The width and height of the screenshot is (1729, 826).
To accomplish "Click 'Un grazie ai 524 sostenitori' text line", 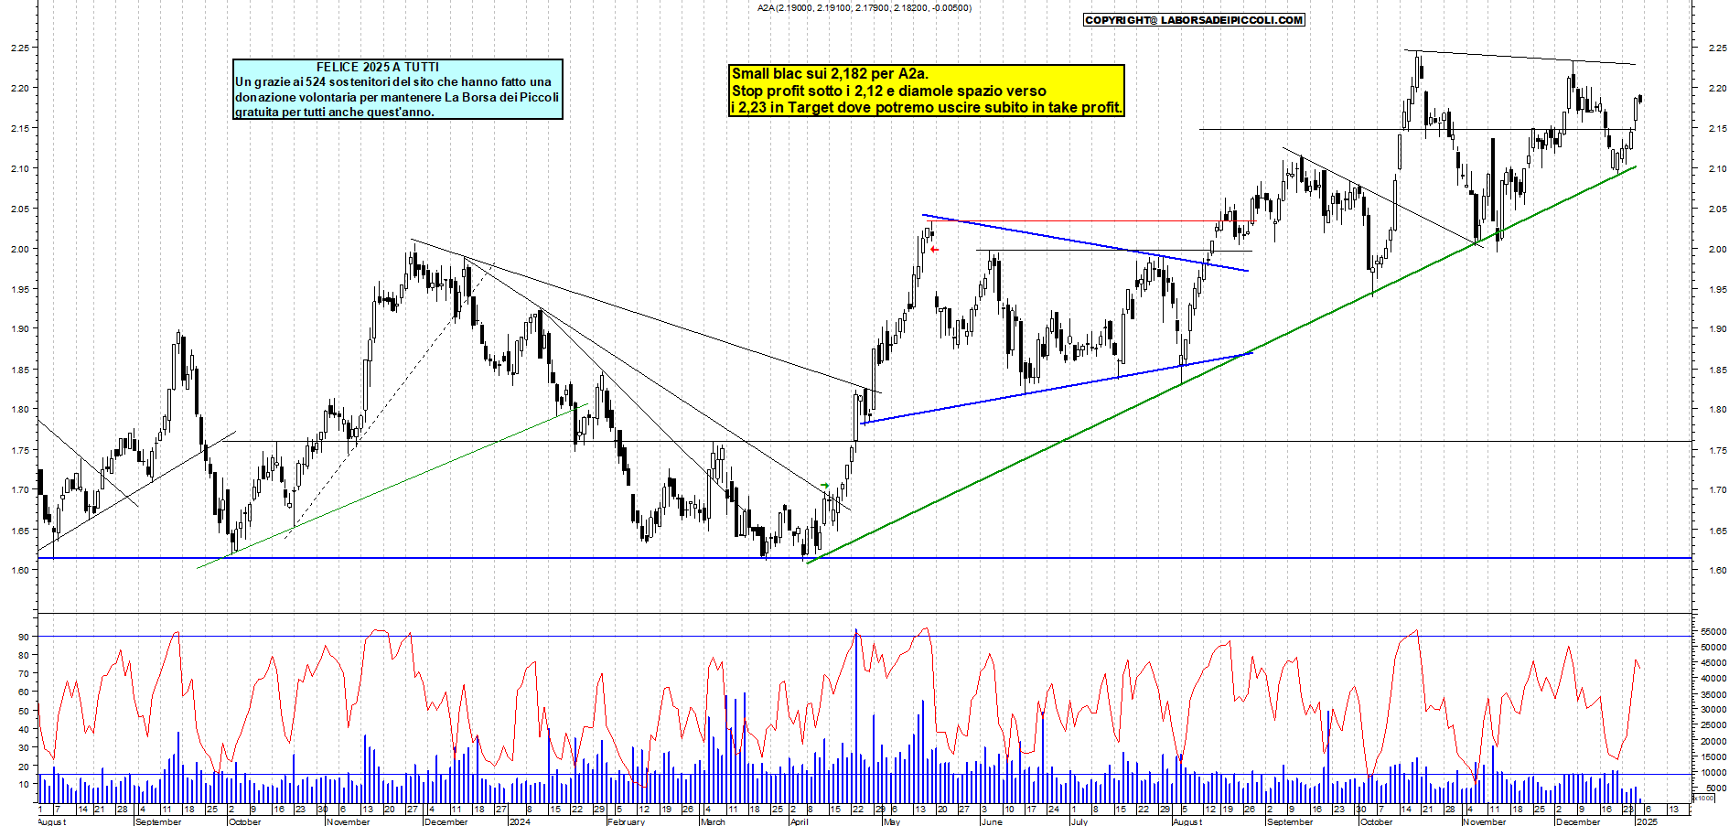I will [x=393, y=81].
